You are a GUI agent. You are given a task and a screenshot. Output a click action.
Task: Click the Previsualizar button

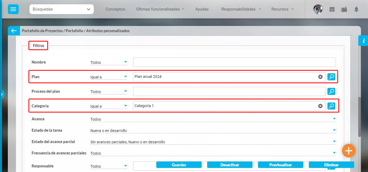280,165
